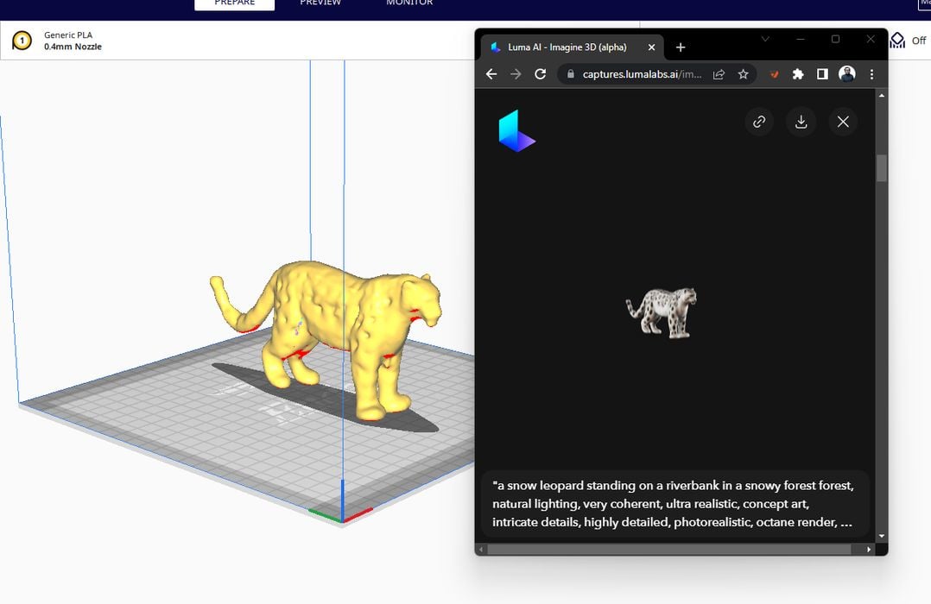931x604 pixels.
Task: Open a new browser tab
Action: click(681, 47)
